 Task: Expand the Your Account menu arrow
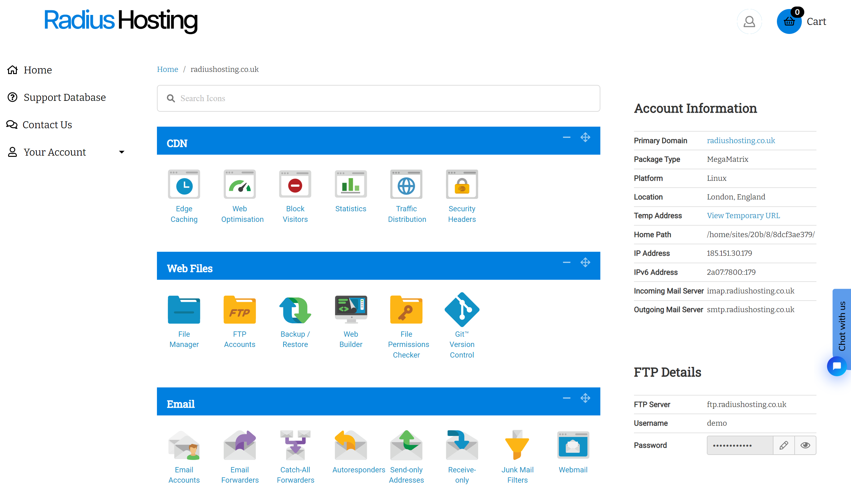[x=121, y=152]
